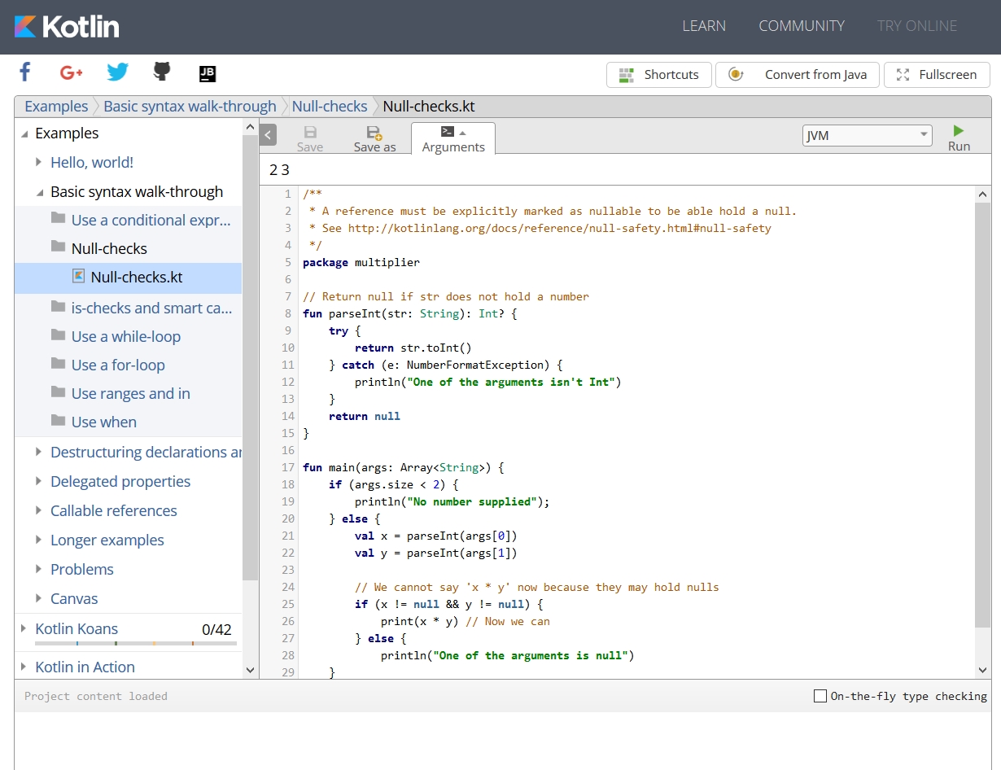The image size is (1001, 770).
Task: Run the program with the green play icon
Action: pos(959,131)
